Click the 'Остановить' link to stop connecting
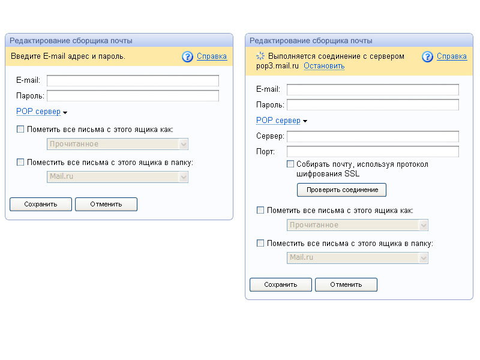Viewport: 480px width, 360px height. click(x=324, y=66)
